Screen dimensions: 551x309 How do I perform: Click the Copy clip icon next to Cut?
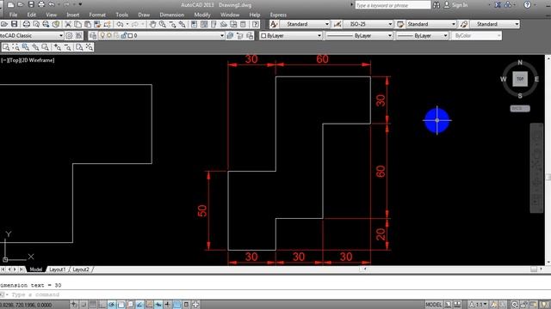coord(77,24)
